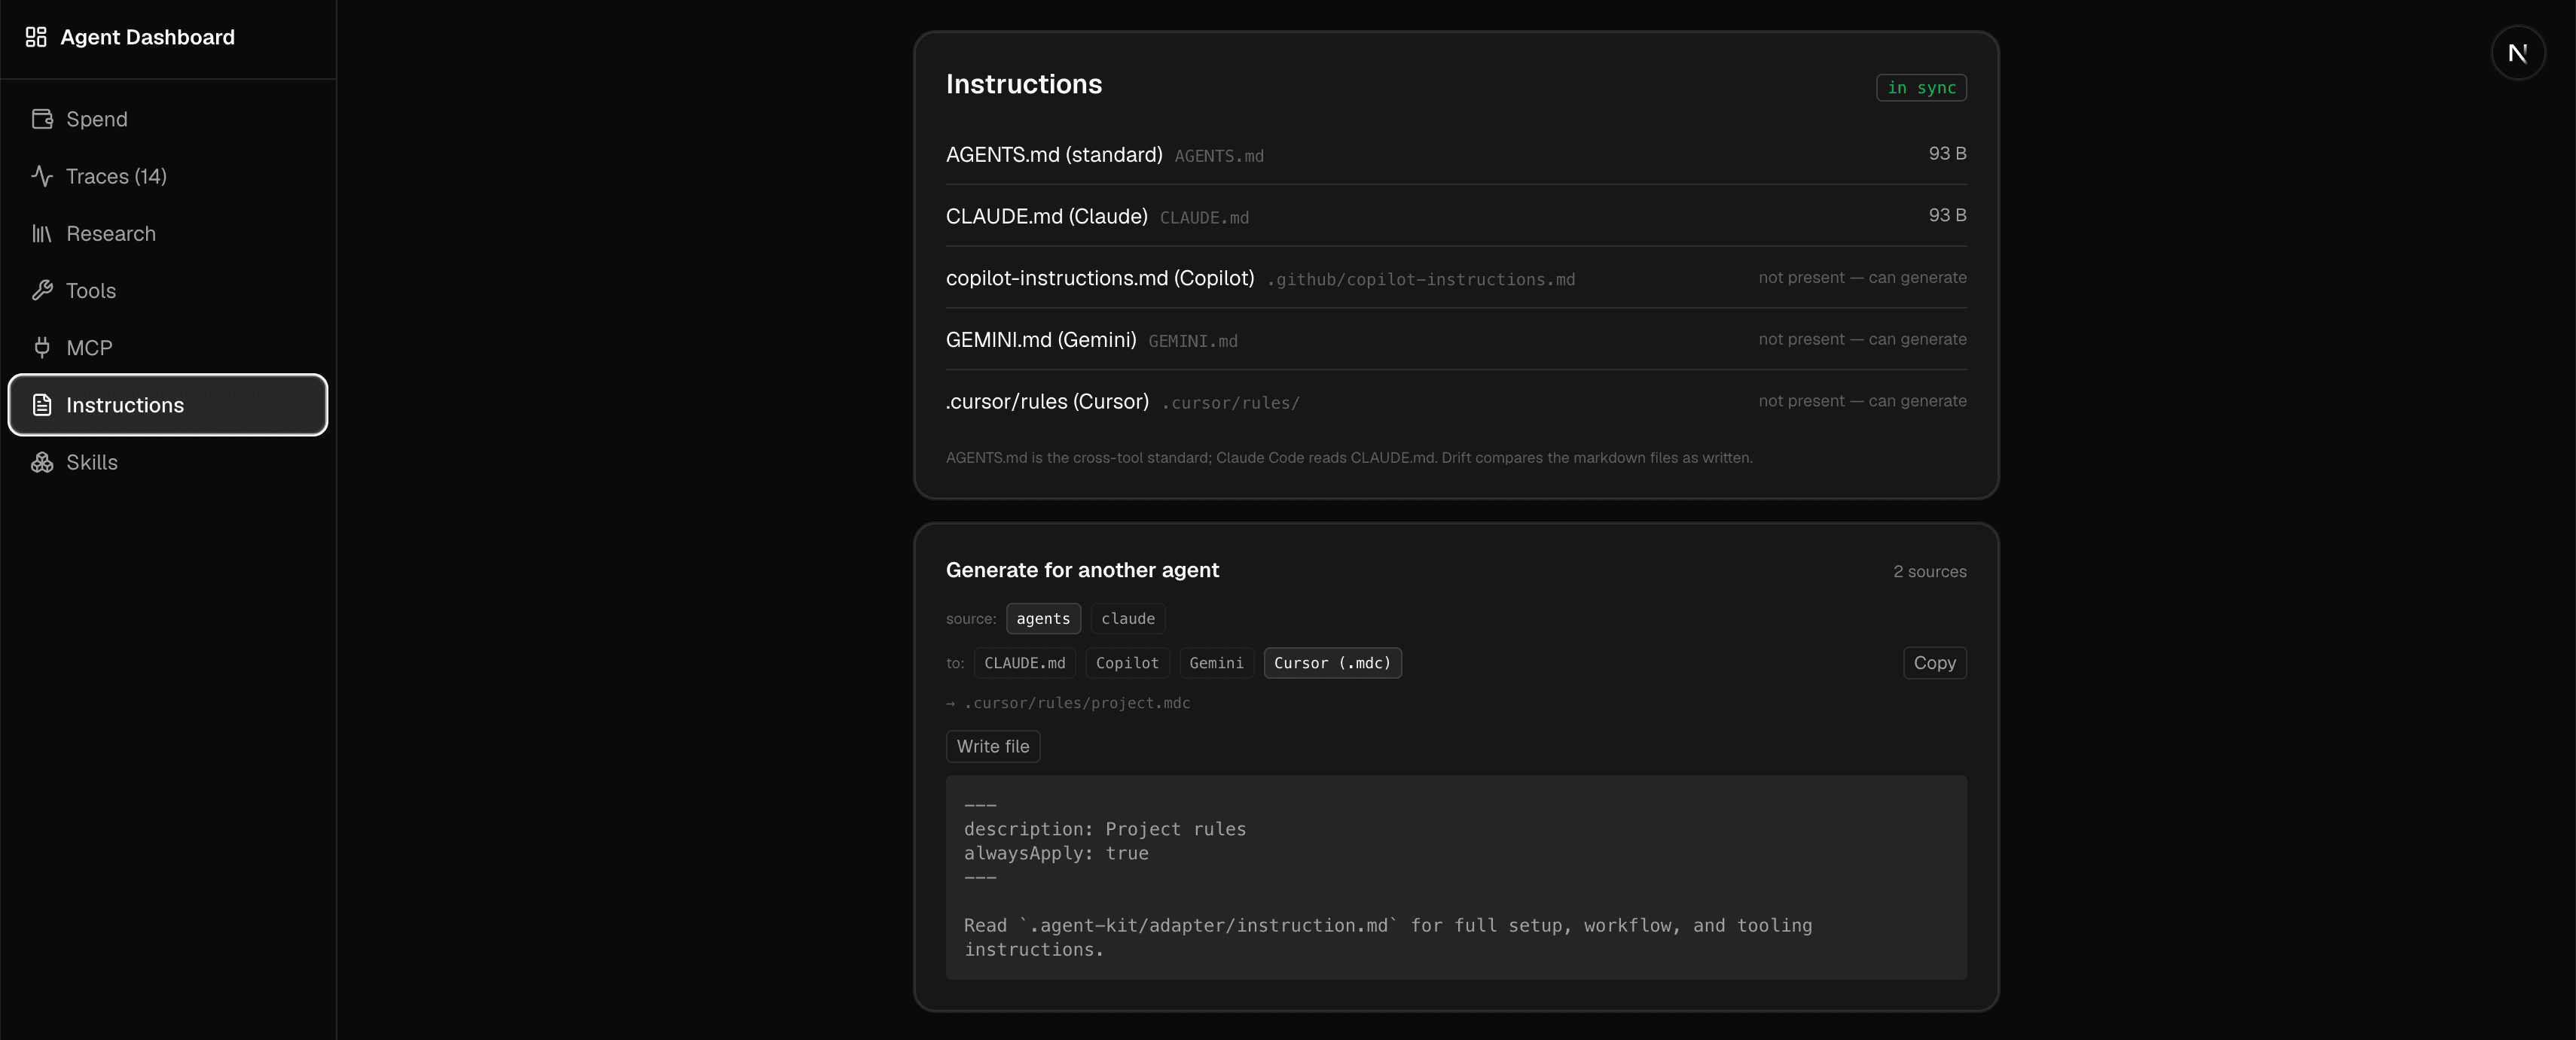
Task: Click Gemini's not present — can generate text
Action: [1862, 339]
